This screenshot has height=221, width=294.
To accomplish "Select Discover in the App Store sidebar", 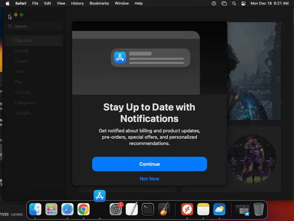I will (34, 40).
